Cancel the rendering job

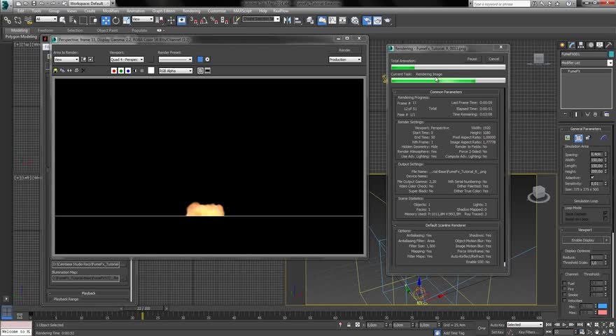point(493,59)
